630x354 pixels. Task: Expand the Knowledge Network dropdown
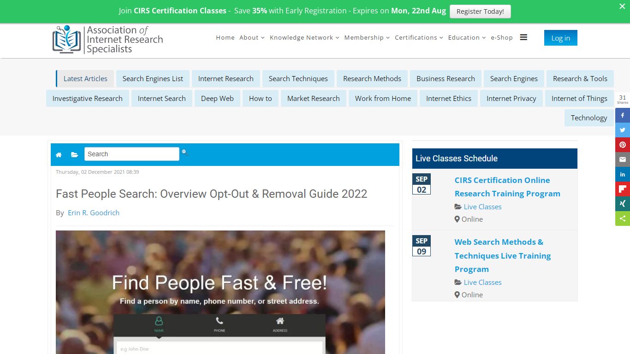(x=304, y=37)
